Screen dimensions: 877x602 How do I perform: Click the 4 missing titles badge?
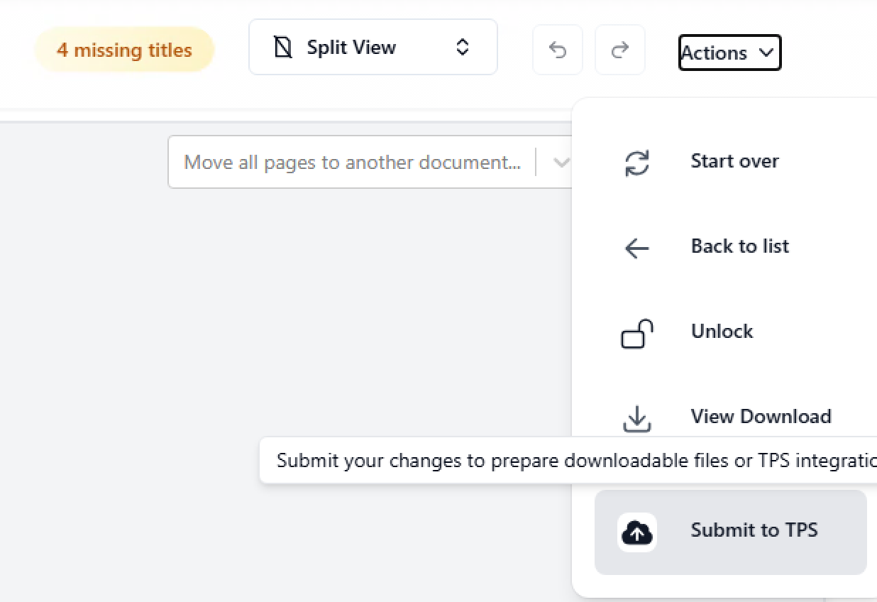[124, 50]
